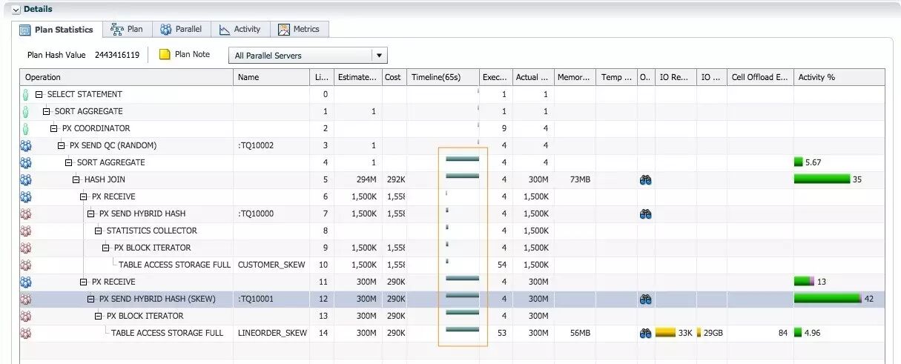Image resolution: width=901 pixels, height=364 pixels.
Task: Click the 29GB IO bytes bar
Action: click(700, 333)
